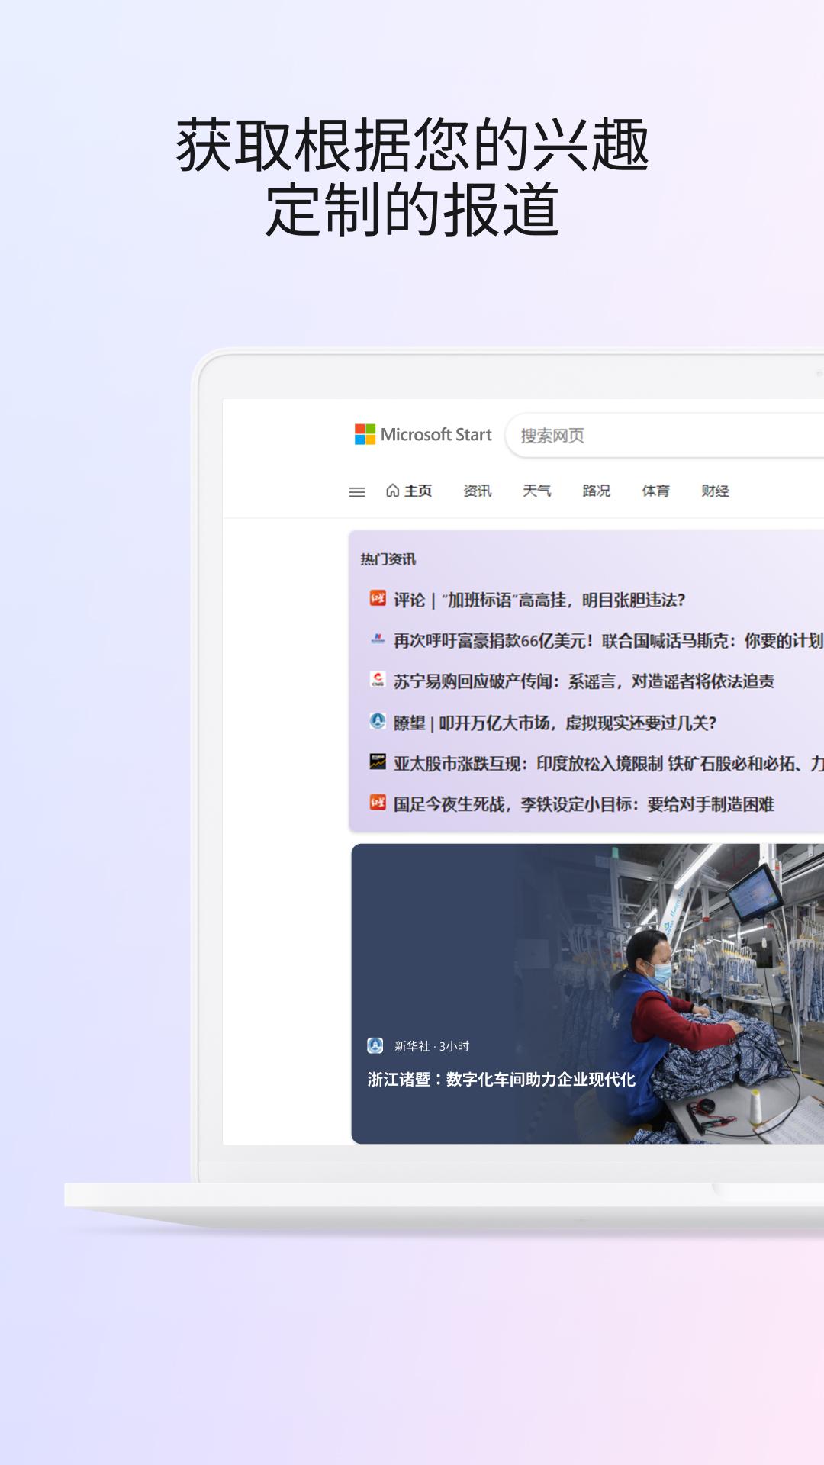The image size is (824, 1465).
Task: Read the 苏宁易购回应破产传闻 story
Action: click(x=583, y=681)
